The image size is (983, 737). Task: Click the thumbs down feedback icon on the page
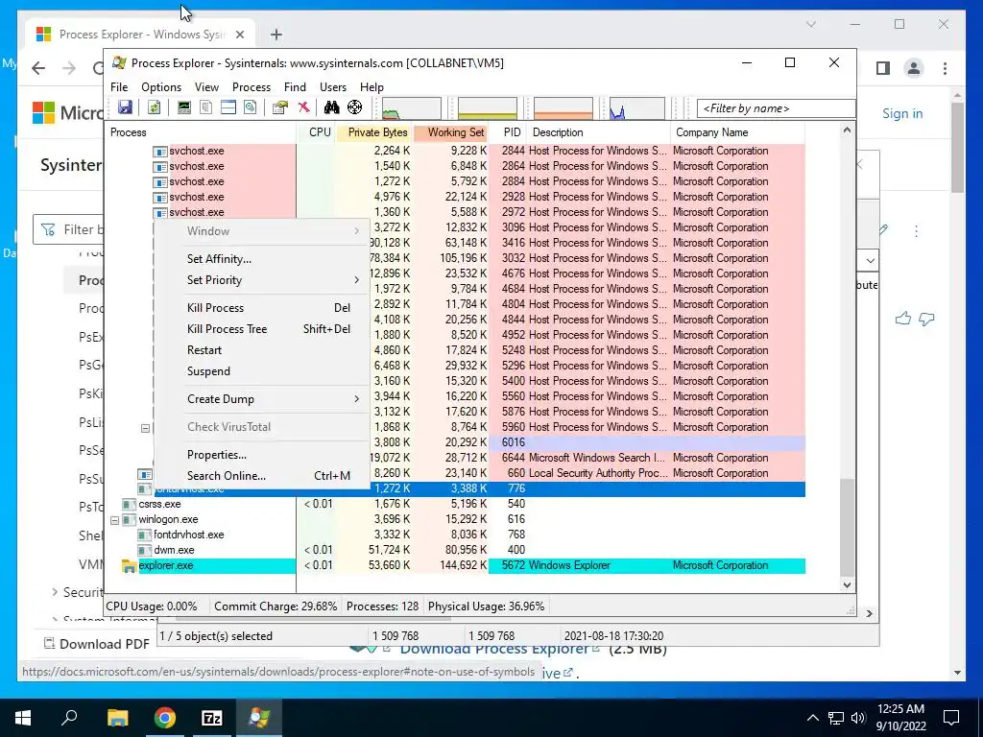pyautogui.click(x=926, y=319)
